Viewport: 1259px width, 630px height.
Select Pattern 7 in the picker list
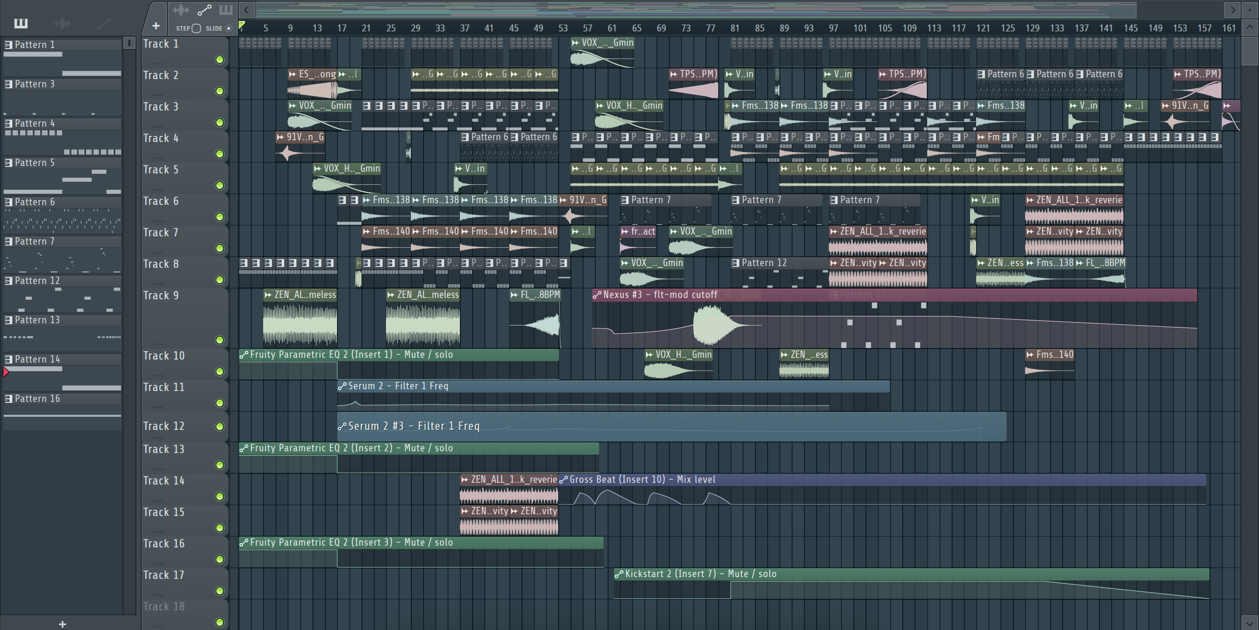pyautogui.click(x=63, y=241)
